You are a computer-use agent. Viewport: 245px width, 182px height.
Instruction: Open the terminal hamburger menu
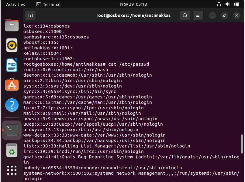tap(198, 15)
